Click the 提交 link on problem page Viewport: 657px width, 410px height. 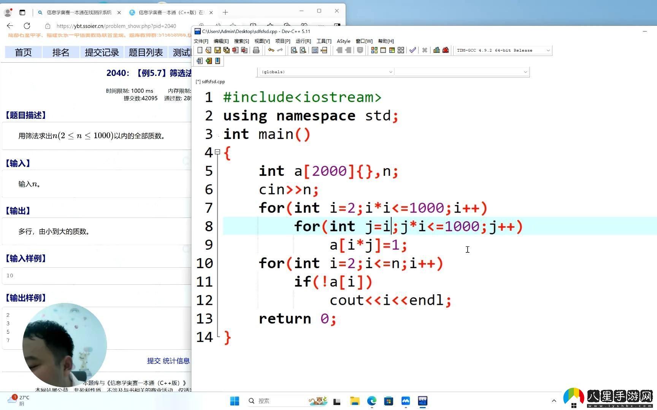click(154, 361)
